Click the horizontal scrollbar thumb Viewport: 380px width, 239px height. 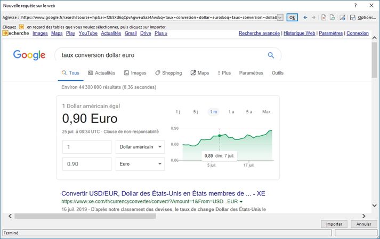[85, 216]
